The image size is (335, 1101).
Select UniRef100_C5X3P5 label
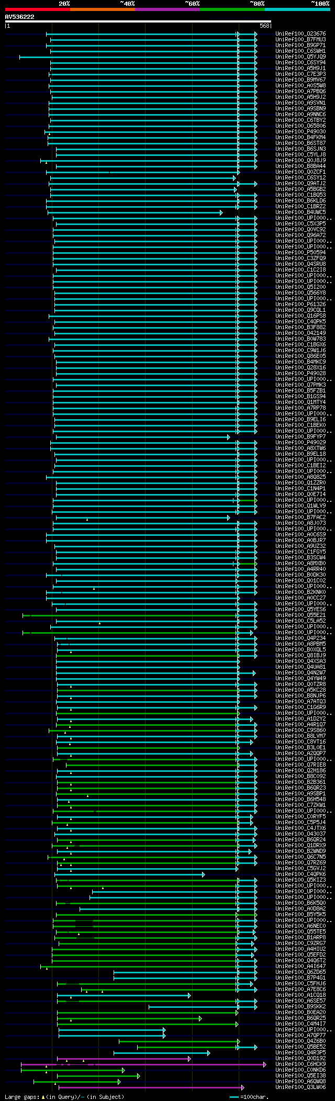point(300,223)
